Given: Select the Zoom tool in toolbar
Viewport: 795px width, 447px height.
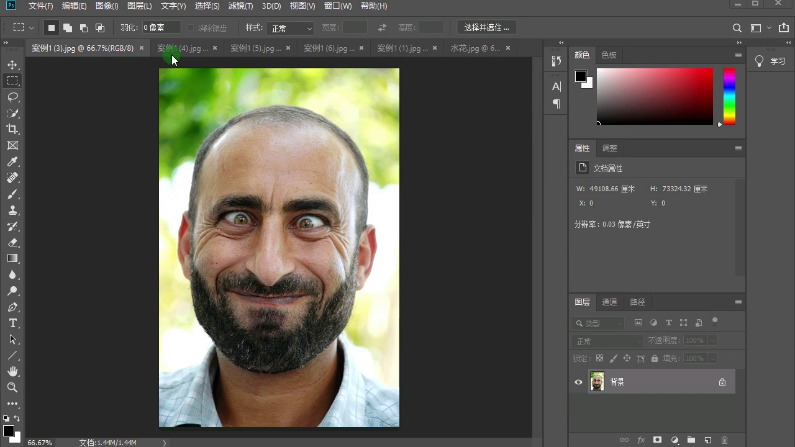Looking at the screenshot, I should (x=12, y=387).
